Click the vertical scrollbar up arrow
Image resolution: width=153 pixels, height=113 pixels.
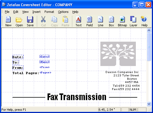tap(149, 30)
